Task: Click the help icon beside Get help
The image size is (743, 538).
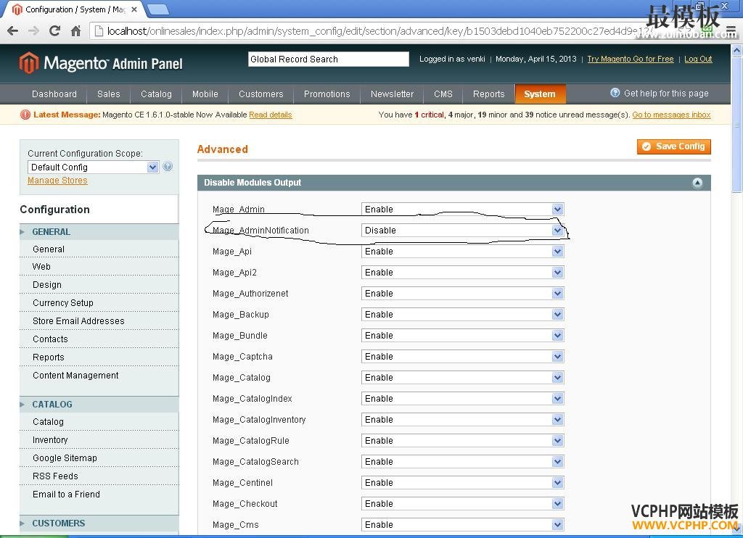Action: (615, 93)
